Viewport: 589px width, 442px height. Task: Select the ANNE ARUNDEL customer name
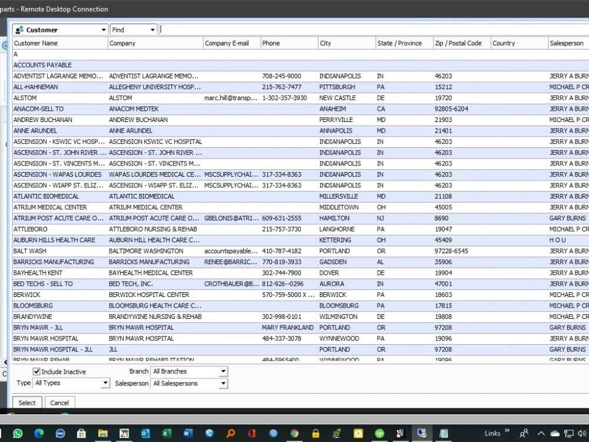coord(35,130)
